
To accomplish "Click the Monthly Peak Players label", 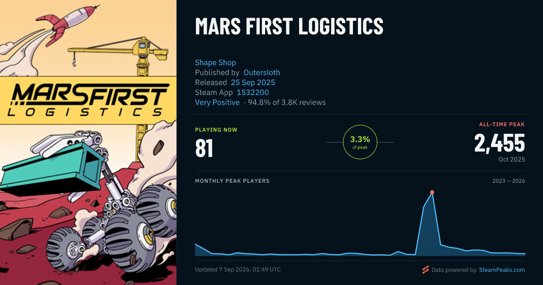I will [232, 181].
